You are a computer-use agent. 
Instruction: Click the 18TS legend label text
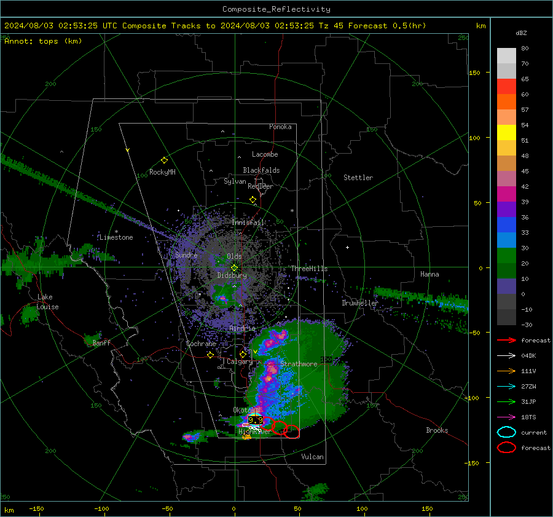point(528,417)
